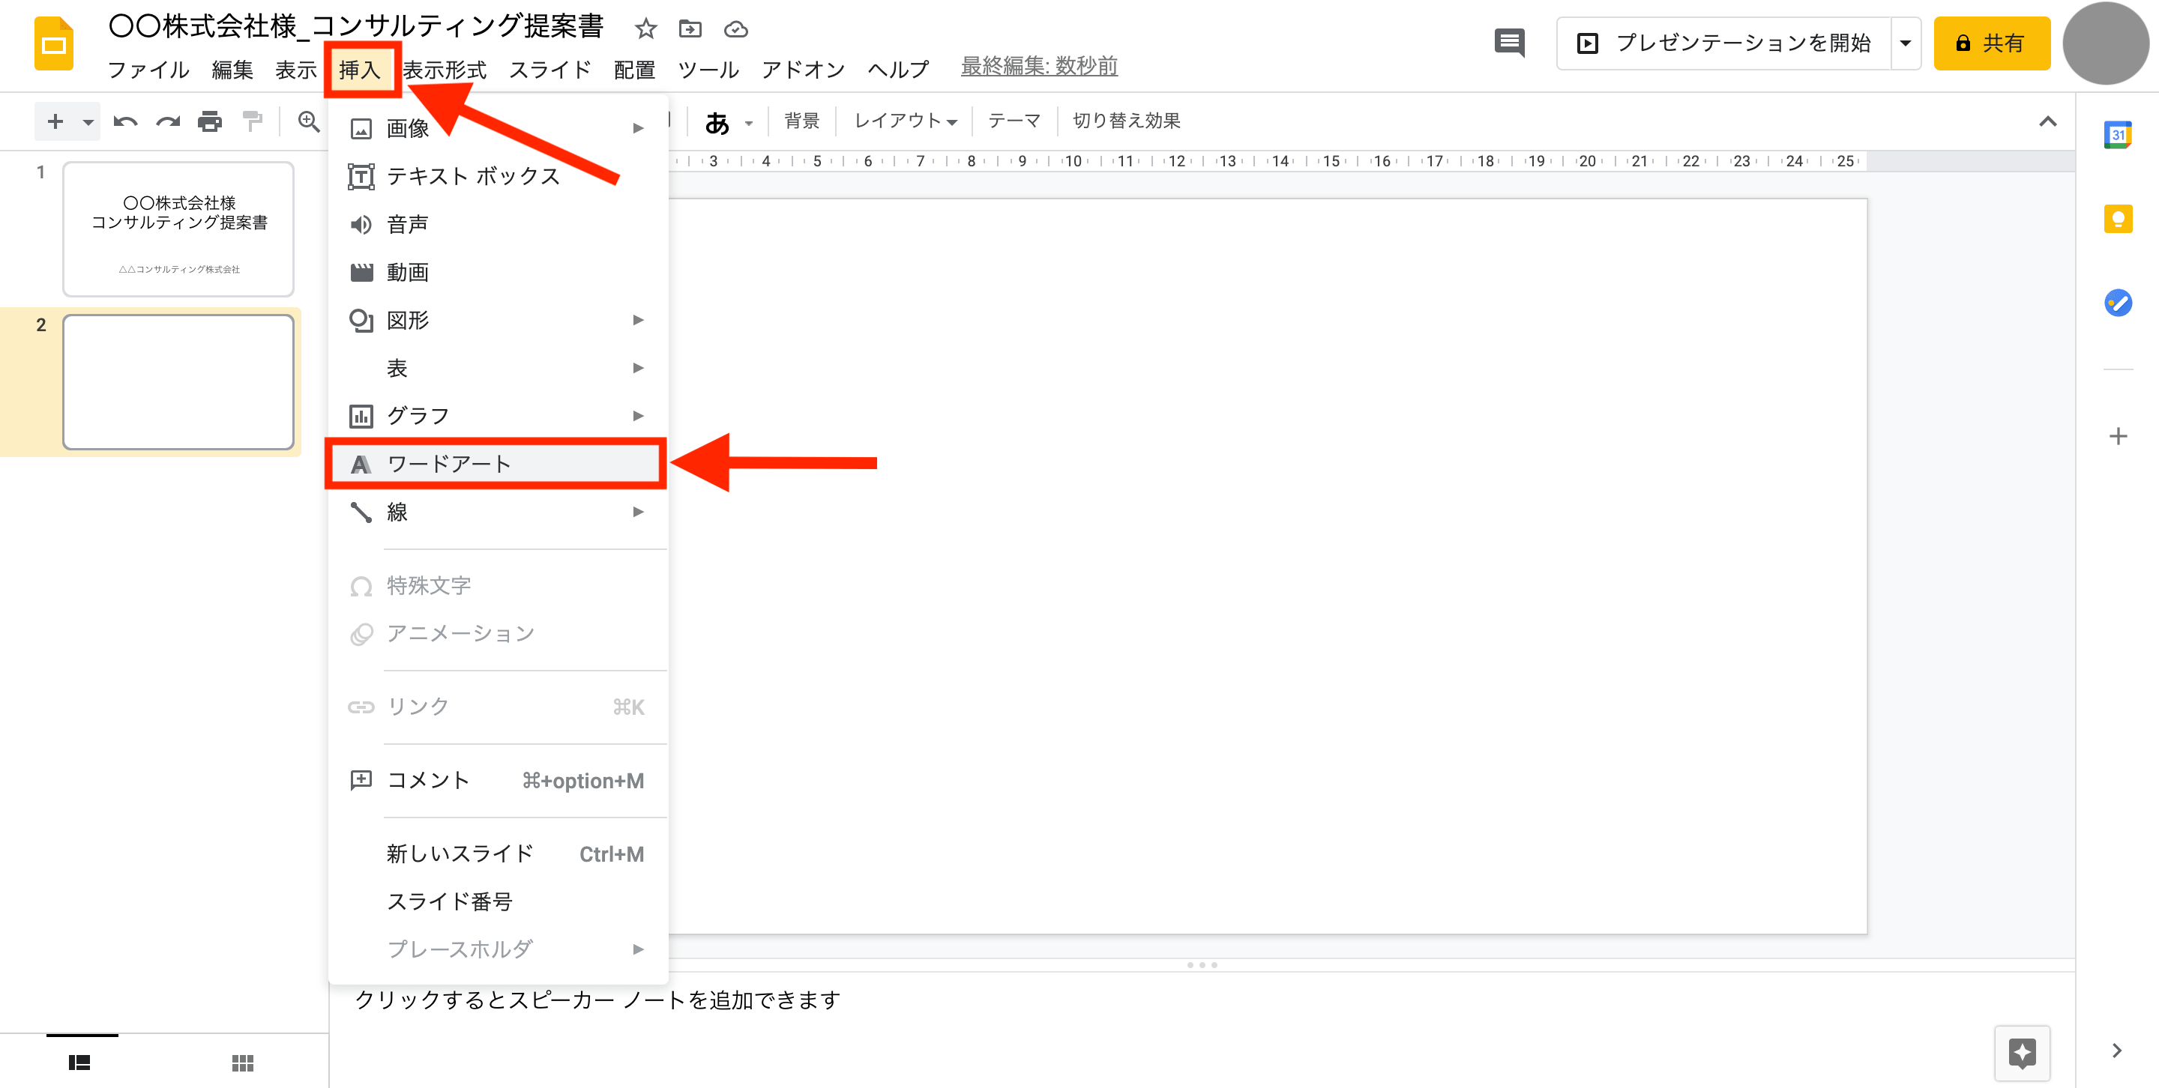Redo last action

pyautogui.click(x=168, y=122)
